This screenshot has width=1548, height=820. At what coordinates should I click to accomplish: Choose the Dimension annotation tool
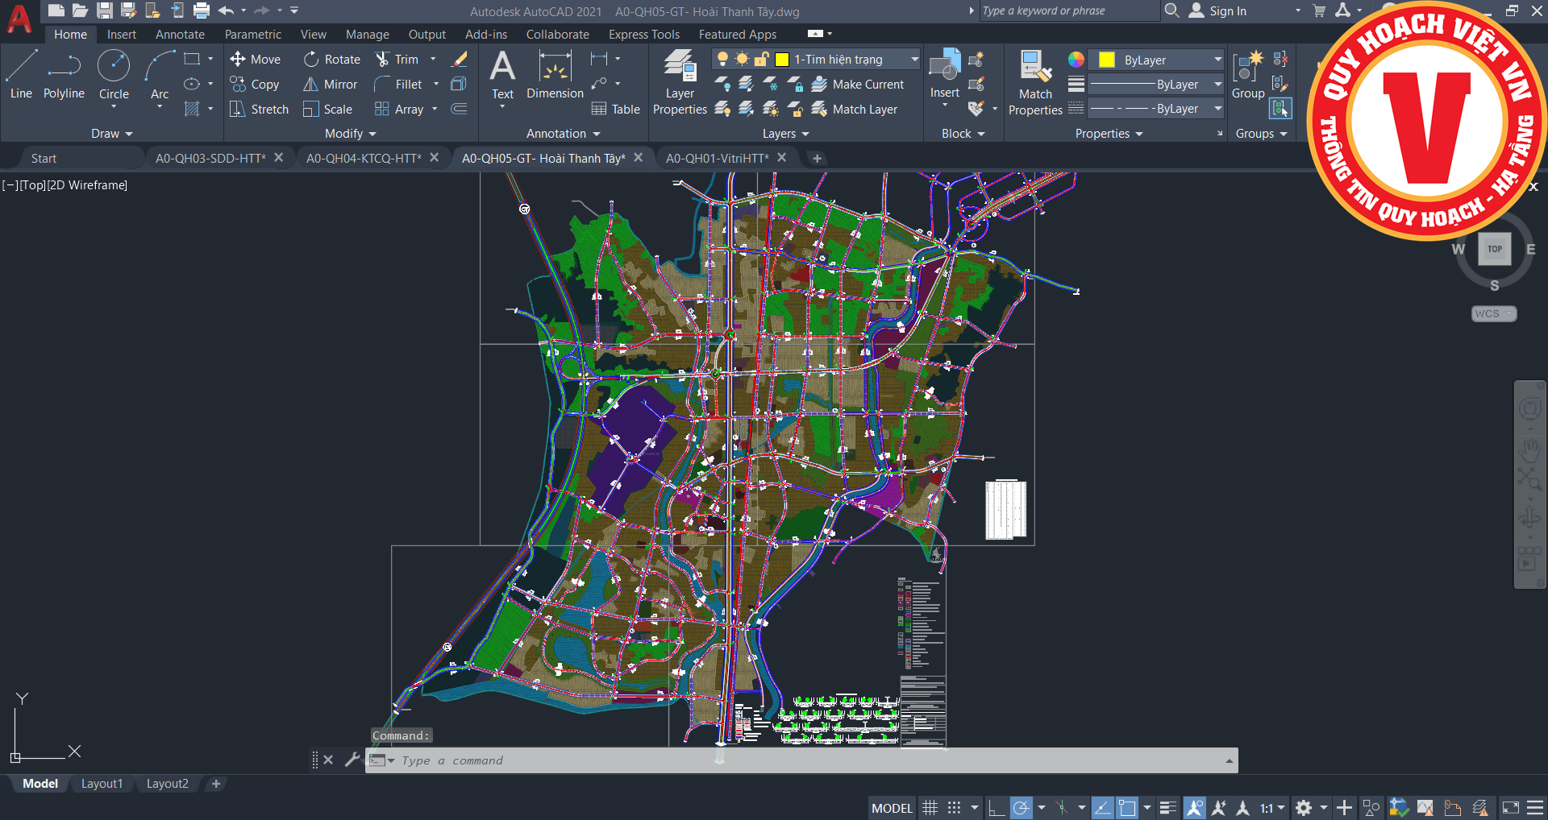[555, 74]
